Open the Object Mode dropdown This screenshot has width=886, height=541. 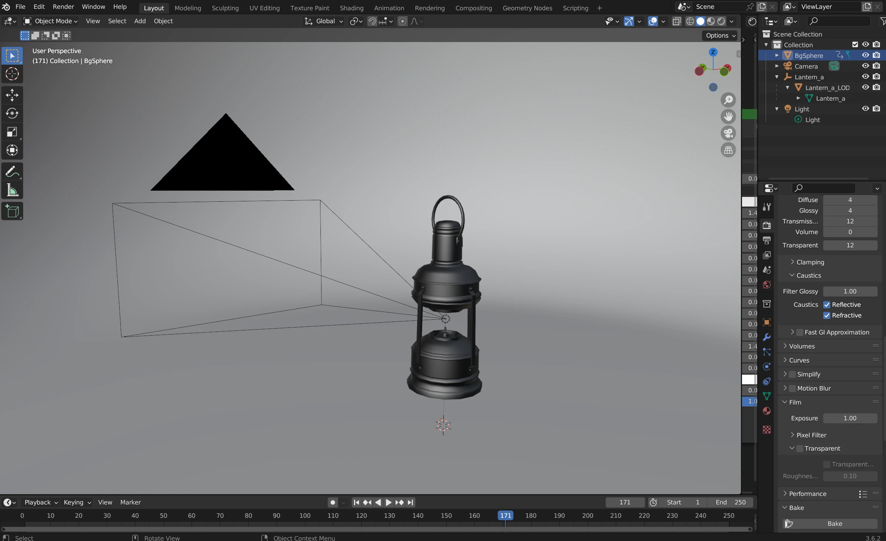[51, 21]
